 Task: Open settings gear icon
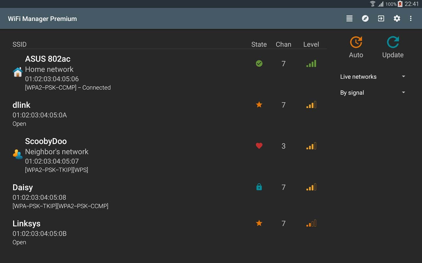pos(397,18)
